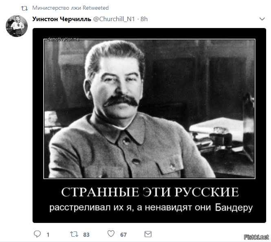Click the Министерство лжи Retweeted label
Viewport: 271px width, 242px height.
71,8
